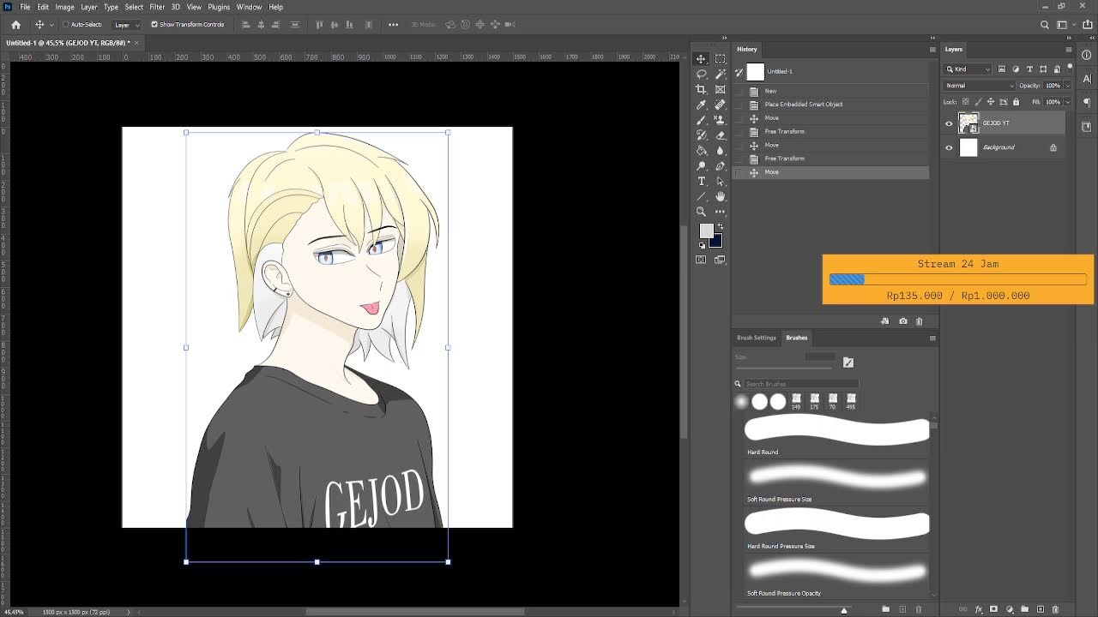Screen dimensions: 1098x617
Task: Open the Opacity slider dropdown arrow
Action: [1067, 86]
